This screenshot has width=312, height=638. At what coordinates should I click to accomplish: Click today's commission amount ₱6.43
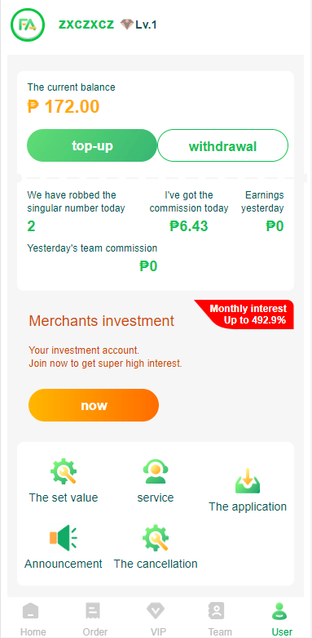click(x=189, y=225)
